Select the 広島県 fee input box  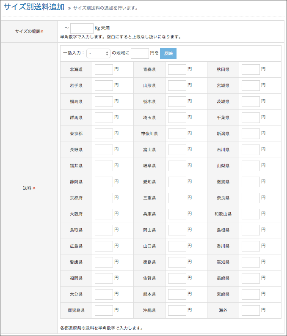pyautogui.click(x=104, y=246)
